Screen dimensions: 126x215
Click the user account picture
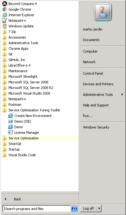coord(103,12)
